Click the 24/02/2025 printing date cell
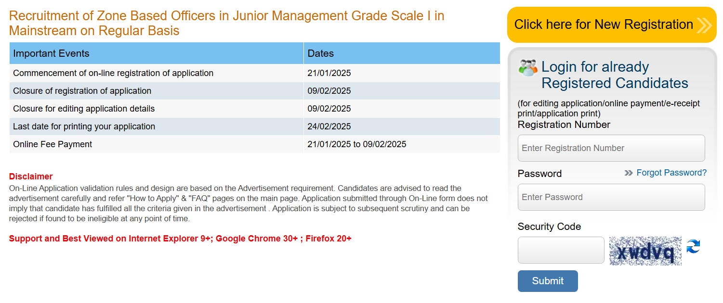The height and width of the screenshot is (303, 723). (329, 126)
